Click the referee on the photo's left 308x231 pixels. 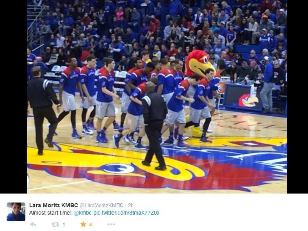43,110
